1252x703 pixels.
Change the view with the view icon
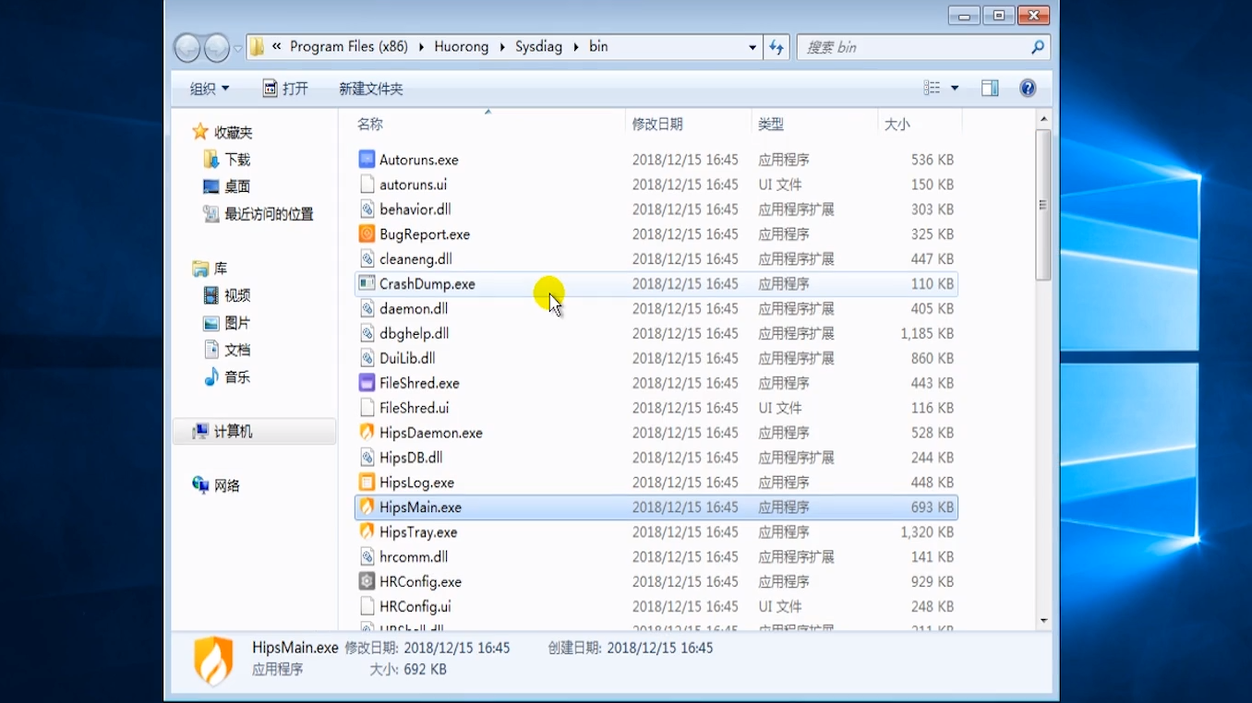pos(932,89)
